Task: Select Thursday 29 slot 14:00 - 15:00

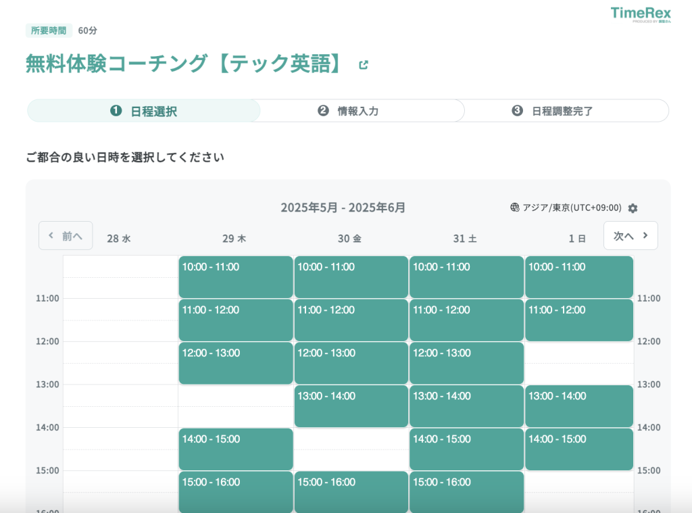Action: pyautogui.click(x=236, y=449)
